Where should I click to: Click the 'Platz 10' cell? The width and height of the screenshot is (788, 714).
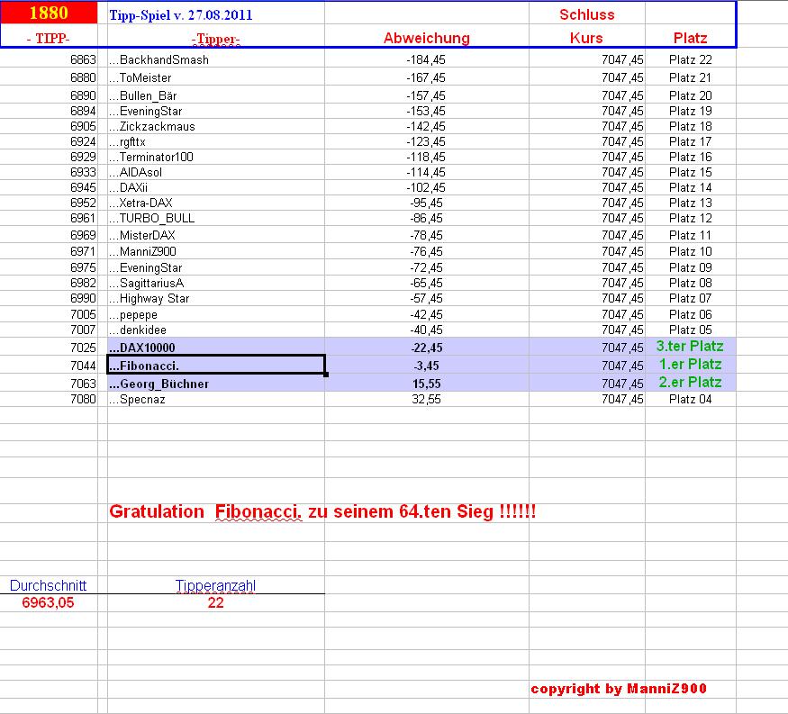691,251
